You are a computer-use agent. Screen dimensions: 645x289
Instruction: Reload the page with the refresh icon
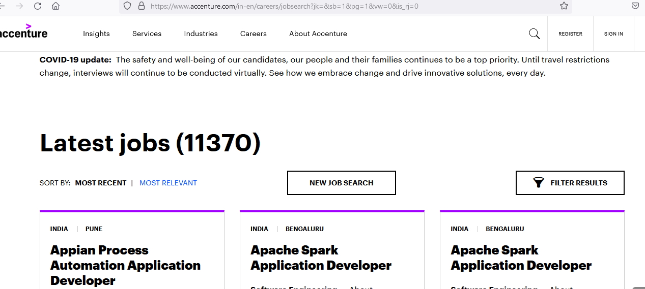38,6
